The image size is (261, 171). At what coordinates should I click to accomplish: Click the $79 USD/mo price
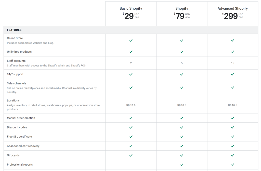182,16
